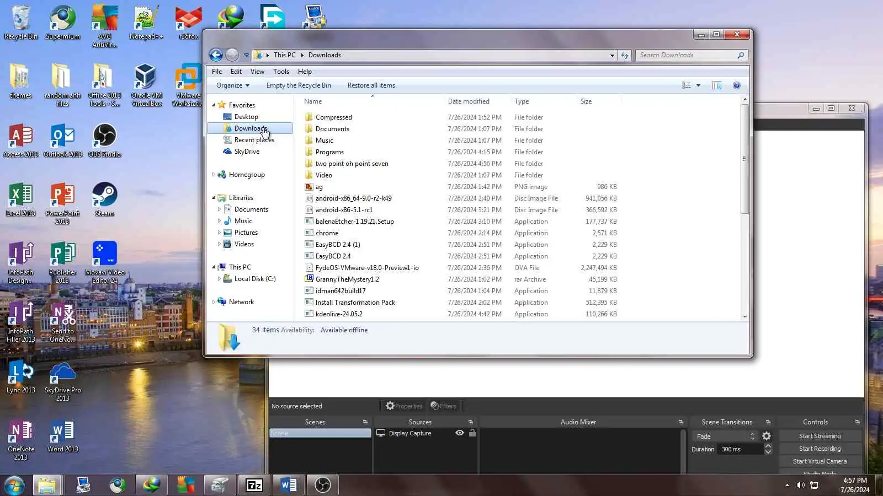Expand the Local Disk (C:) node
The image size is (883, 496).
coord(220,279)
